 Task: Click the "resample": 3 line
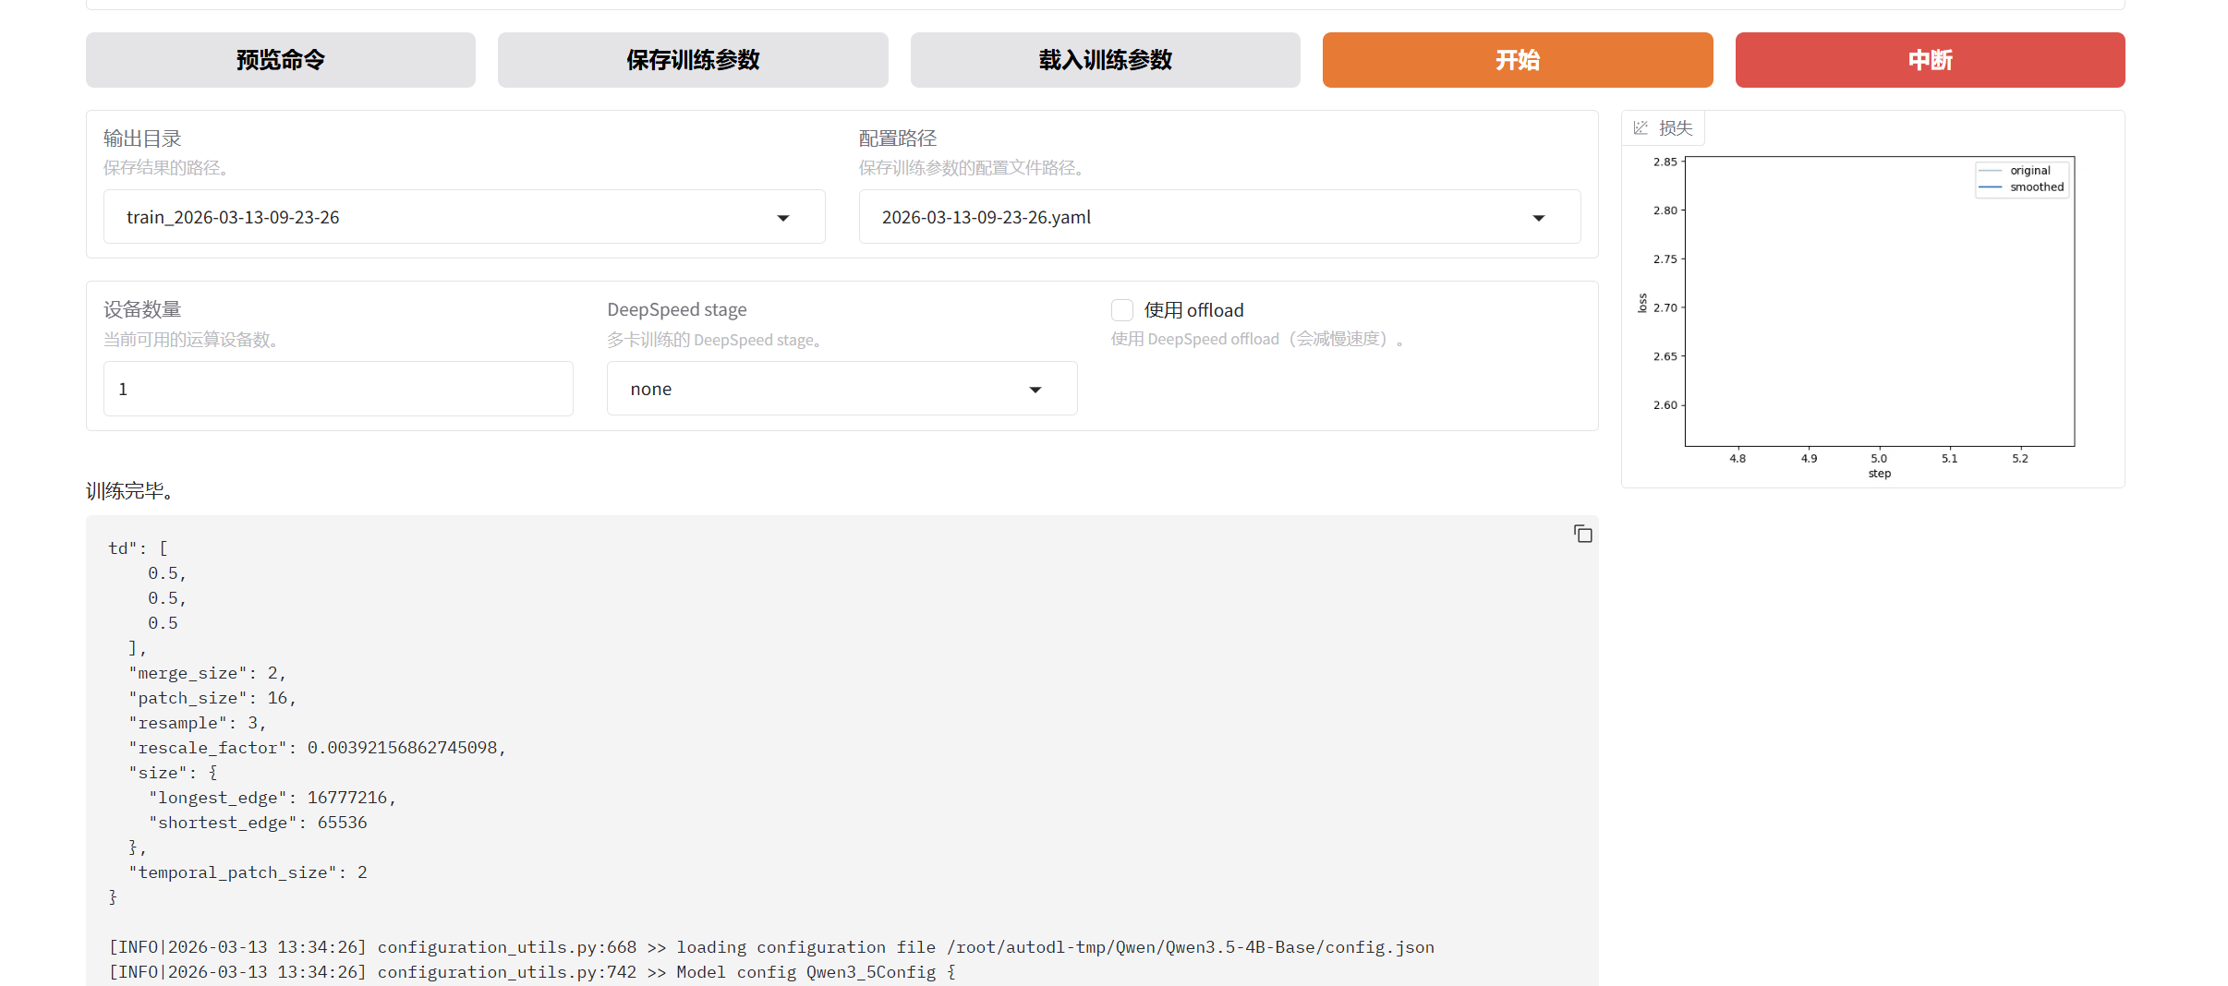coord(198,723)
